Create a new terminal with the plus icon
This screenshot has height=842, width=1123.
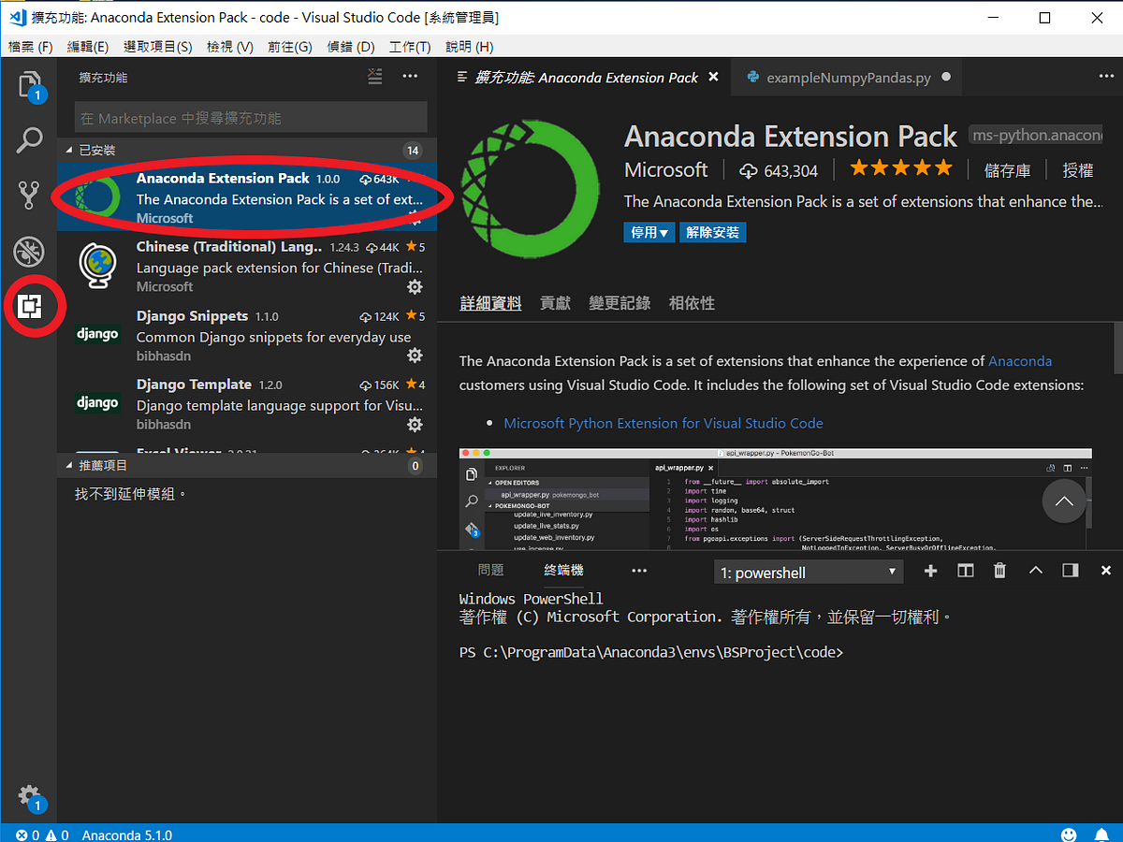click(x=930, y=570)
